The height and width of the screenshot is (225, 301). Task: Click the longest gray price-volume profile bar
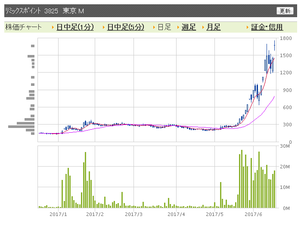point(21,127)
